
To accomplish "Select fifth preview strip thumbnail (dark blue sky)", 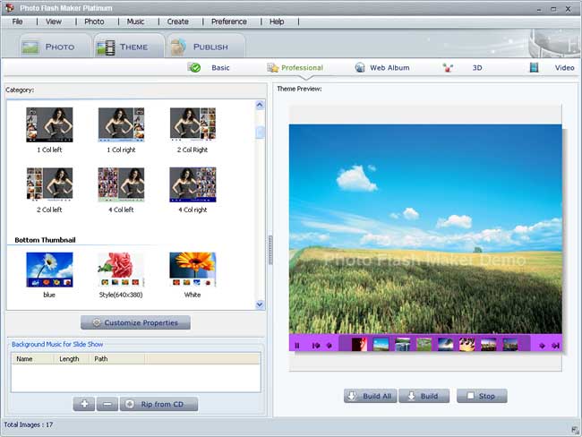I will 445,344.
